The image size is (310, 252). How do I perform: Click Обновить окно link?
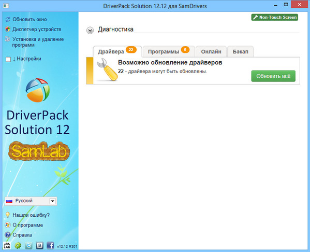[29, 19]
